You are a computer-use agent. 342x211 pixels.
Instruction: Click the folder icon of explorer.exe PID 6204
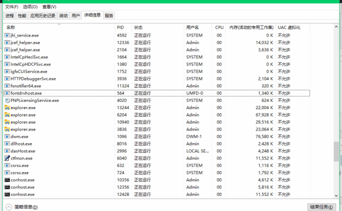coord(7,115)
